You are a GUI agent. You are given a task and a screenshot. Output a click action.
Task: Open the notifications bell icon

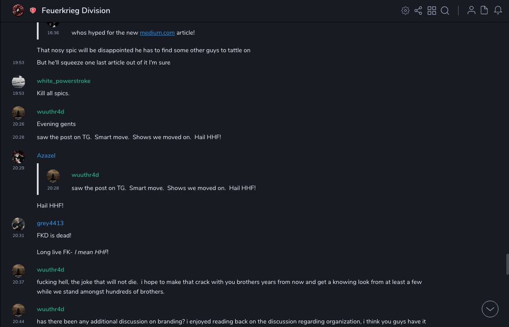pos(498,11)
